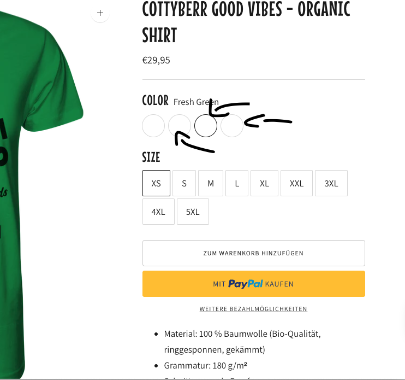Choose the selected third color swatch

(x=206, y=126)
